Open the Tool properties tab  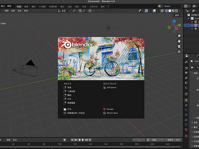[186, 62]
